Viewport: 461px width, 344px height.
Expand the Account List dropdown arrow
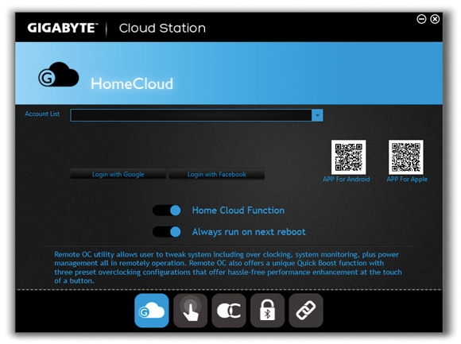[317, 115]
